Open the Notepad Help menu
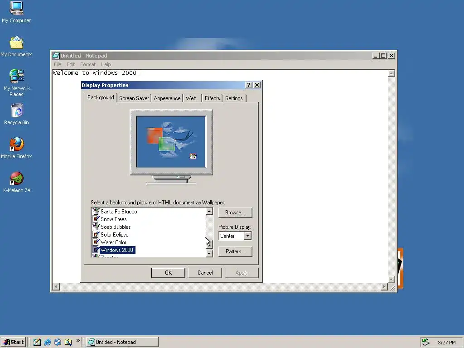This screenshot has height=348, width=464. (106, 64)
